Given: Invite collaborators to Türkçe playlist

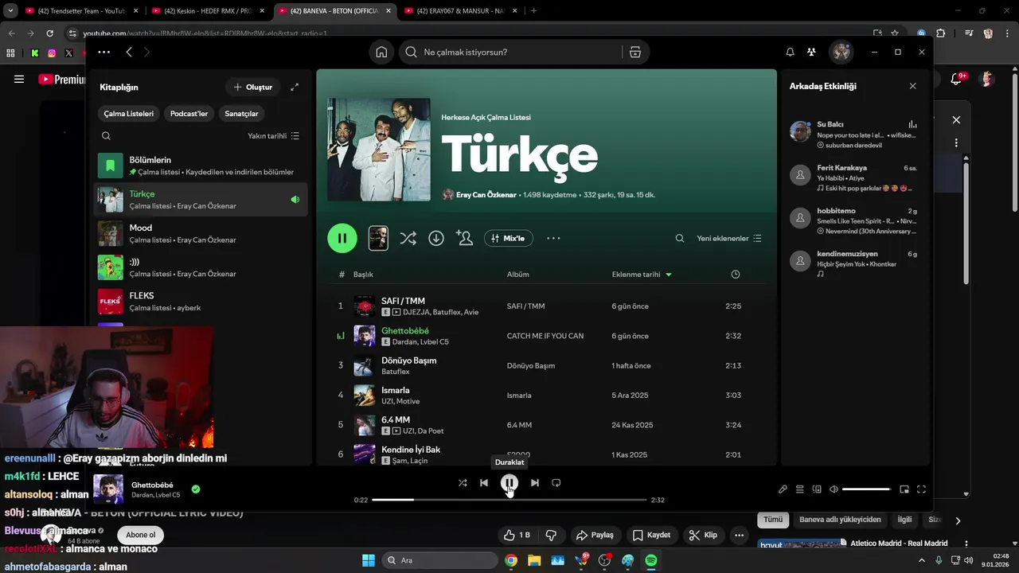Looking at the screenshot, I should tap(464, 238).
